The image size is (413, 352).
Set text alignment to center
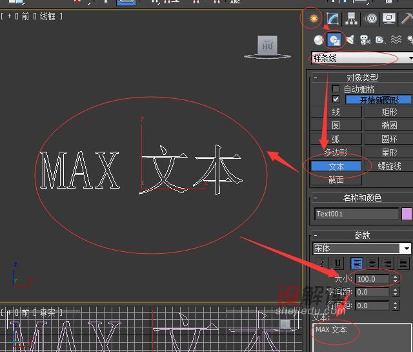coord(372,263)
